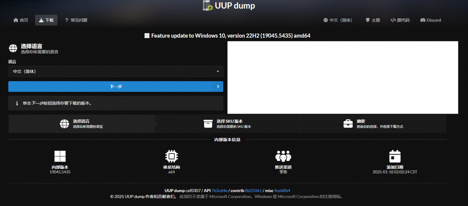The width and height of the screenshot is (468, 206).
Task: Open 常见问题 FAQ menu item
Action: tap(76, 20)
